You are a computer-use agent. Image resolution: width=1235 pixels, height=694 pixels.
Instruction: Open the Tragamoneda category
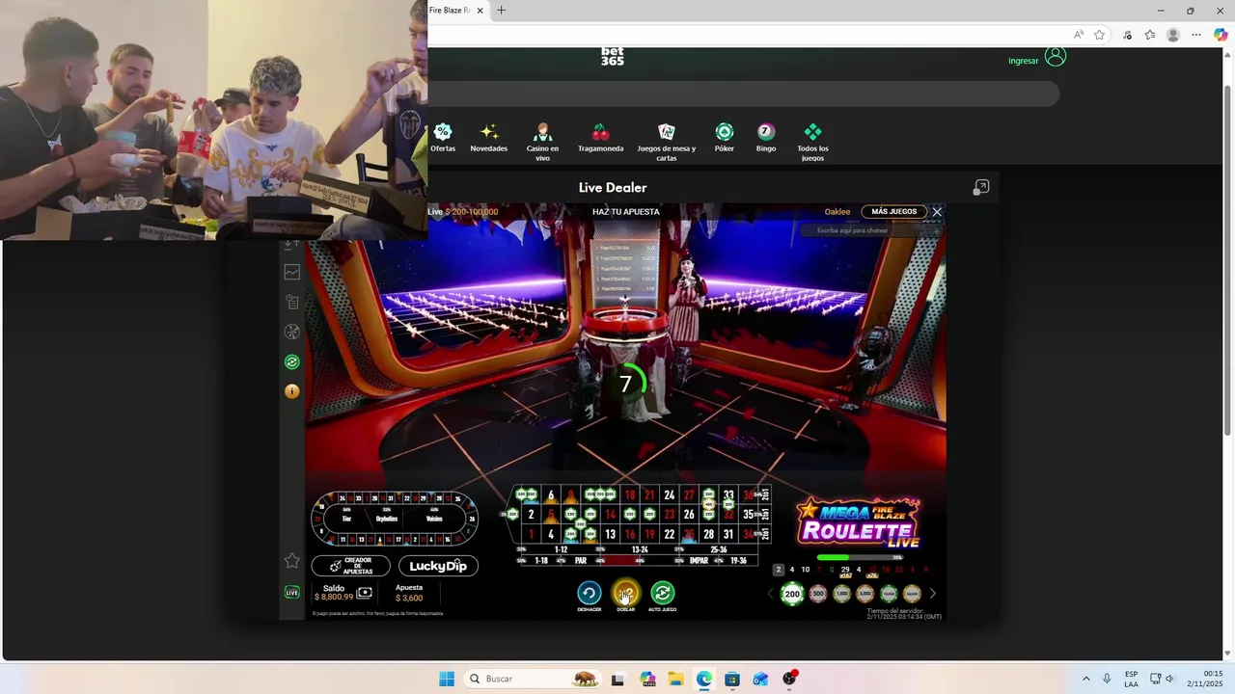click(x=600, y=138)
